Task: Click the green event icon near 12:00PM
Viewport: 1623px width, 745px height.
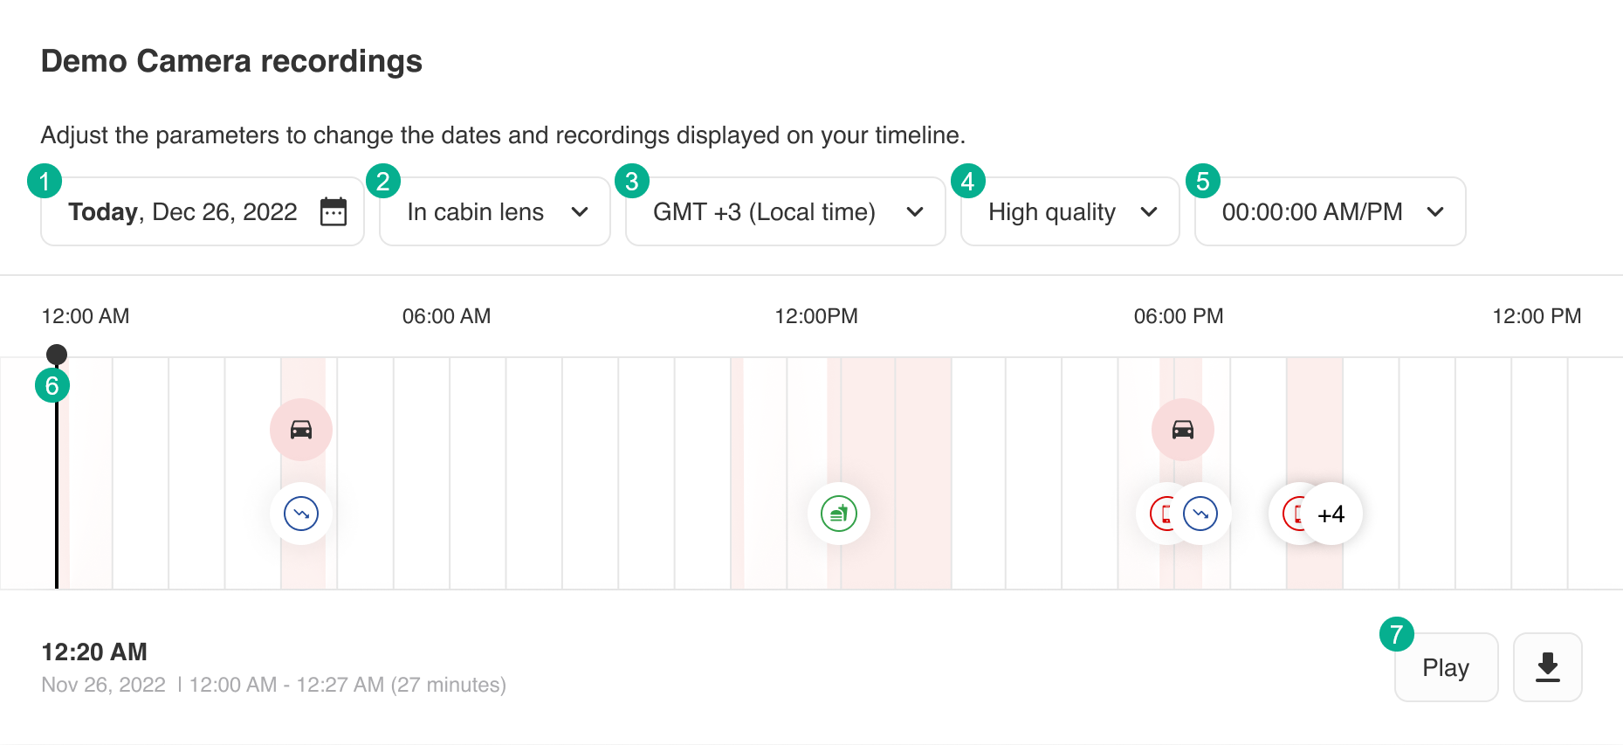Action: coord(839,514)
